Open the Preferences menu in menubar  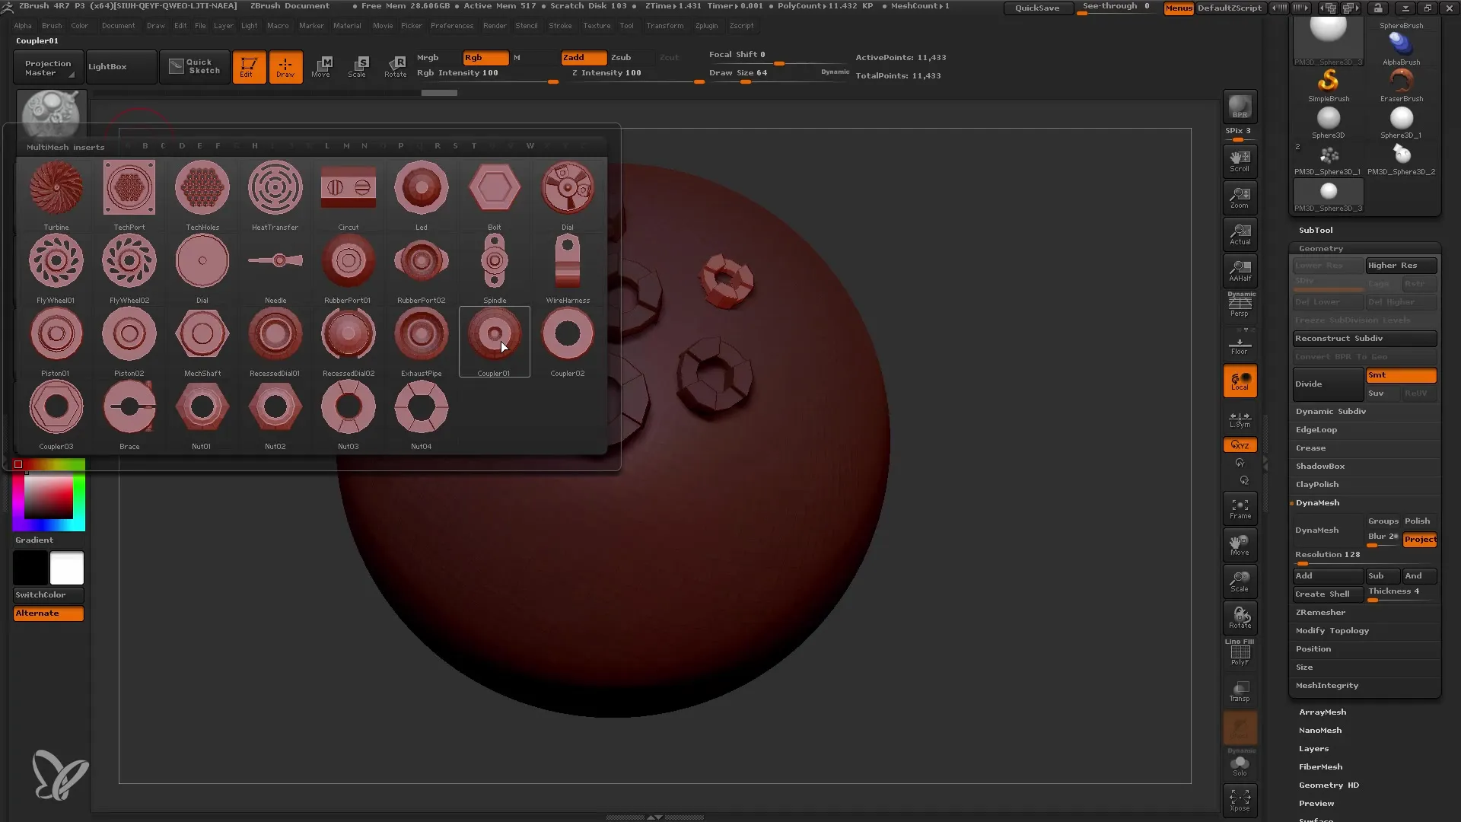point(450,25)
